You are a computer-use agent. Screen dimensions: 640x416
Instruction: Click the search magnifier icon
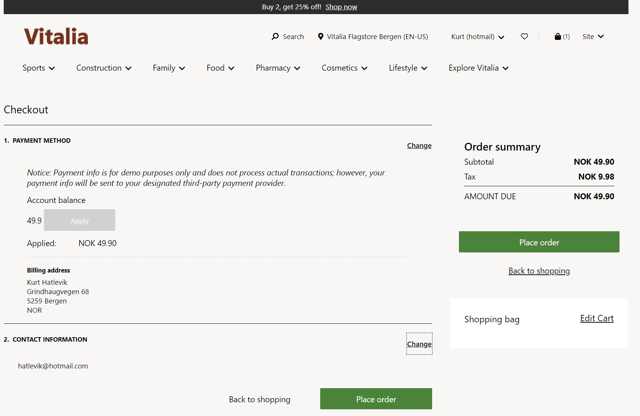[x=275, y=36]
